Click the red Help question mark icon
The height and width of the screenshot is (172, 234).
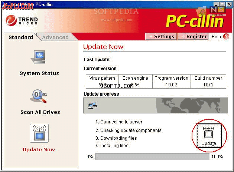click(226, 36)
